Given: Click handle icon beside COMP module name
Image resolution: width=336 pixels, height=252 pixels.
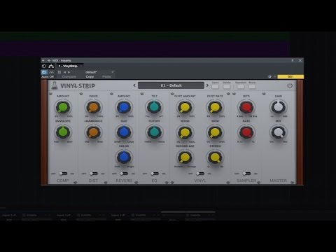Looking at the screenshot, I should [x=75, y=182].
